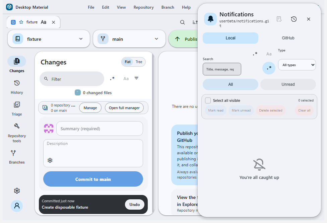The width and height of the screenshot is (327, 223).
Task: Toggle case sensitivity in Changes filter
Action: [126, 78]
